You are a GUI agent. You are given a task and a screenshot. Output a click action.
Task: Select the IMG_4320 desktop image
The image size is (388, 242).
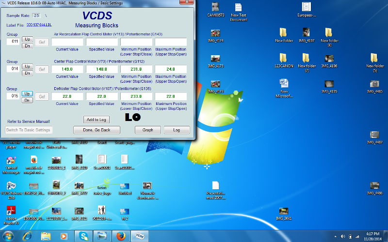pyautogui.click(x=79, y=162)
